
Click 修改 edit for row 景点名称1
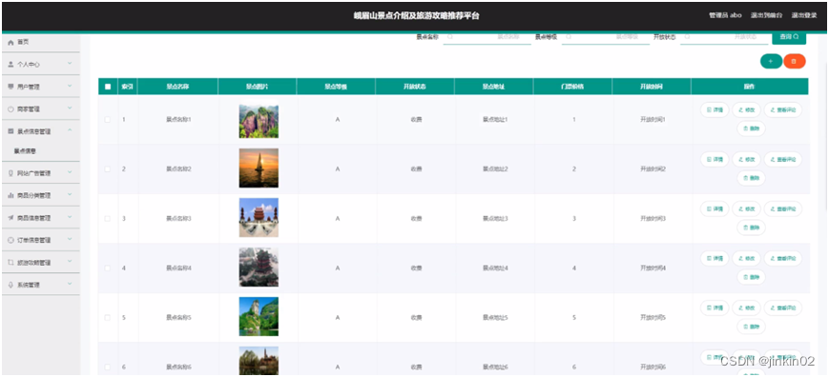pos(747,110)
